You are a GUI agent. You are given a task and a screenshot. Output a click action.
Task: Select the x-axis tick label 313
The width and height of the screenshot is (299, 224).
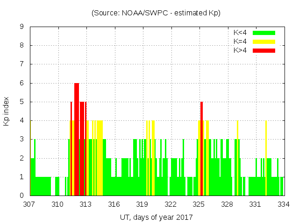[86, 204]
